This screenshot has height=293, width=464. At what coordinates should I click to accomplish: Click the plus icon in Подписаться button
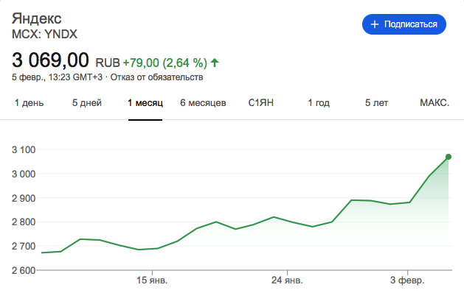point(374,24)
